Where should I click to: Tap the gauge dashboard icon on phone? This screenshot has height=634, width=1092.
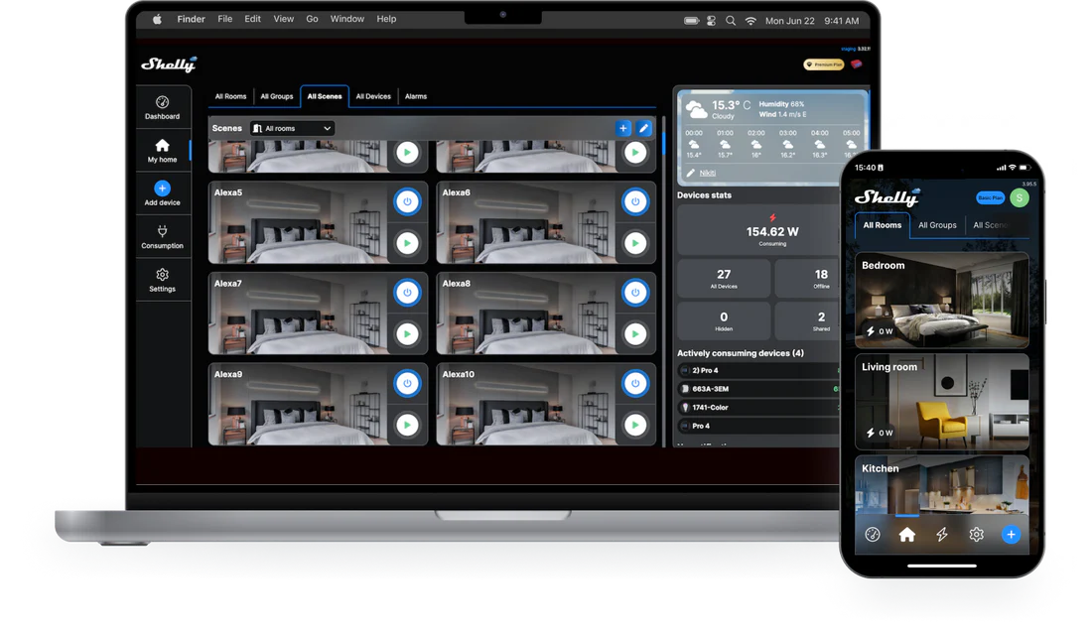point(873,535)
